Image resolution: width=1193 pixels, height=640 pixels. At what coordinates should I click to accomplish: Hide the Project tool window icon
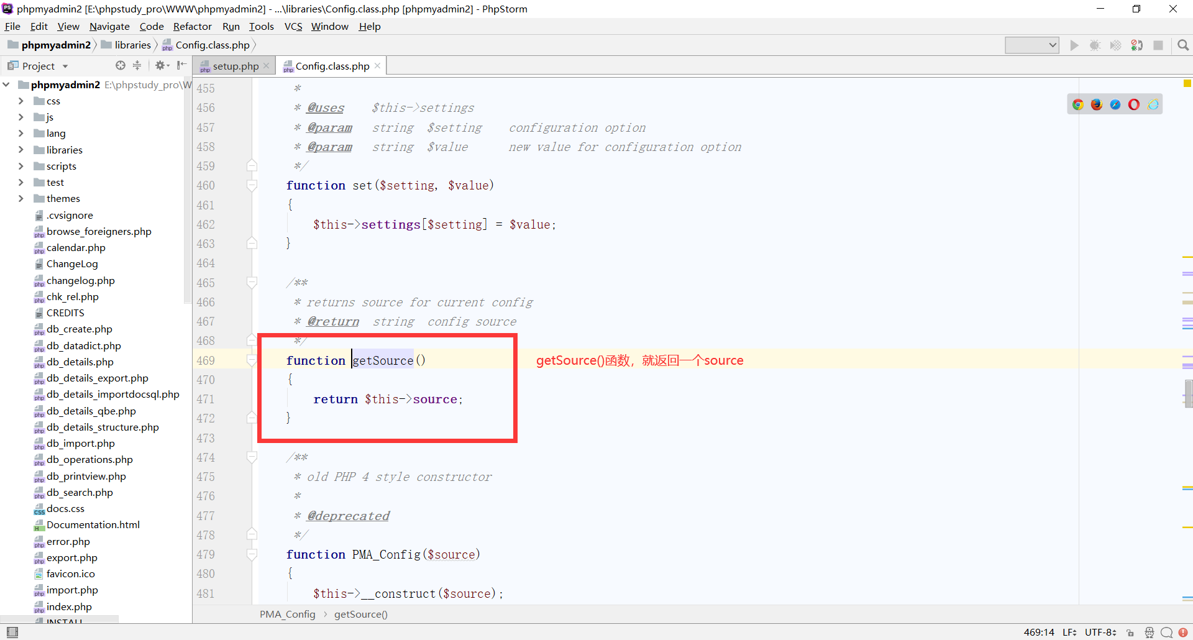(x=181, y=65)
